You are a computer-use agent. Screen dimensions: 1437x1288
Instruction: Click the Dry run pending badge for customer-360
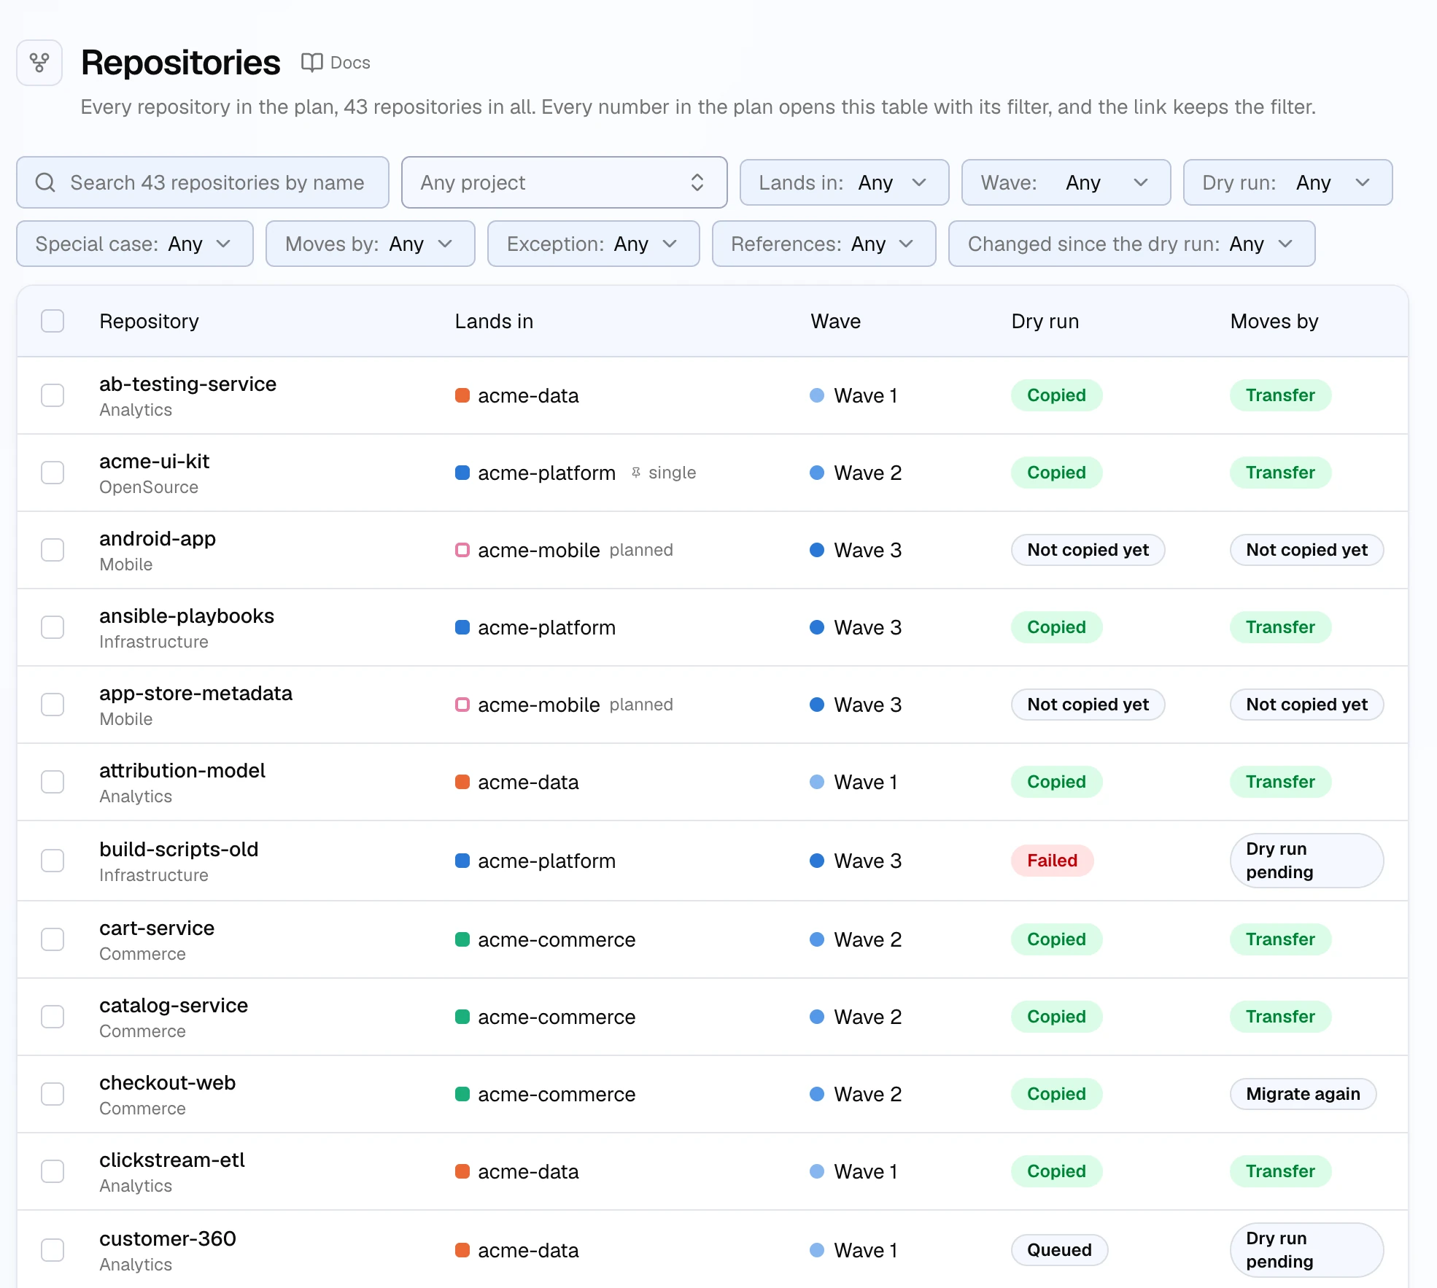coord(1306,1250)
